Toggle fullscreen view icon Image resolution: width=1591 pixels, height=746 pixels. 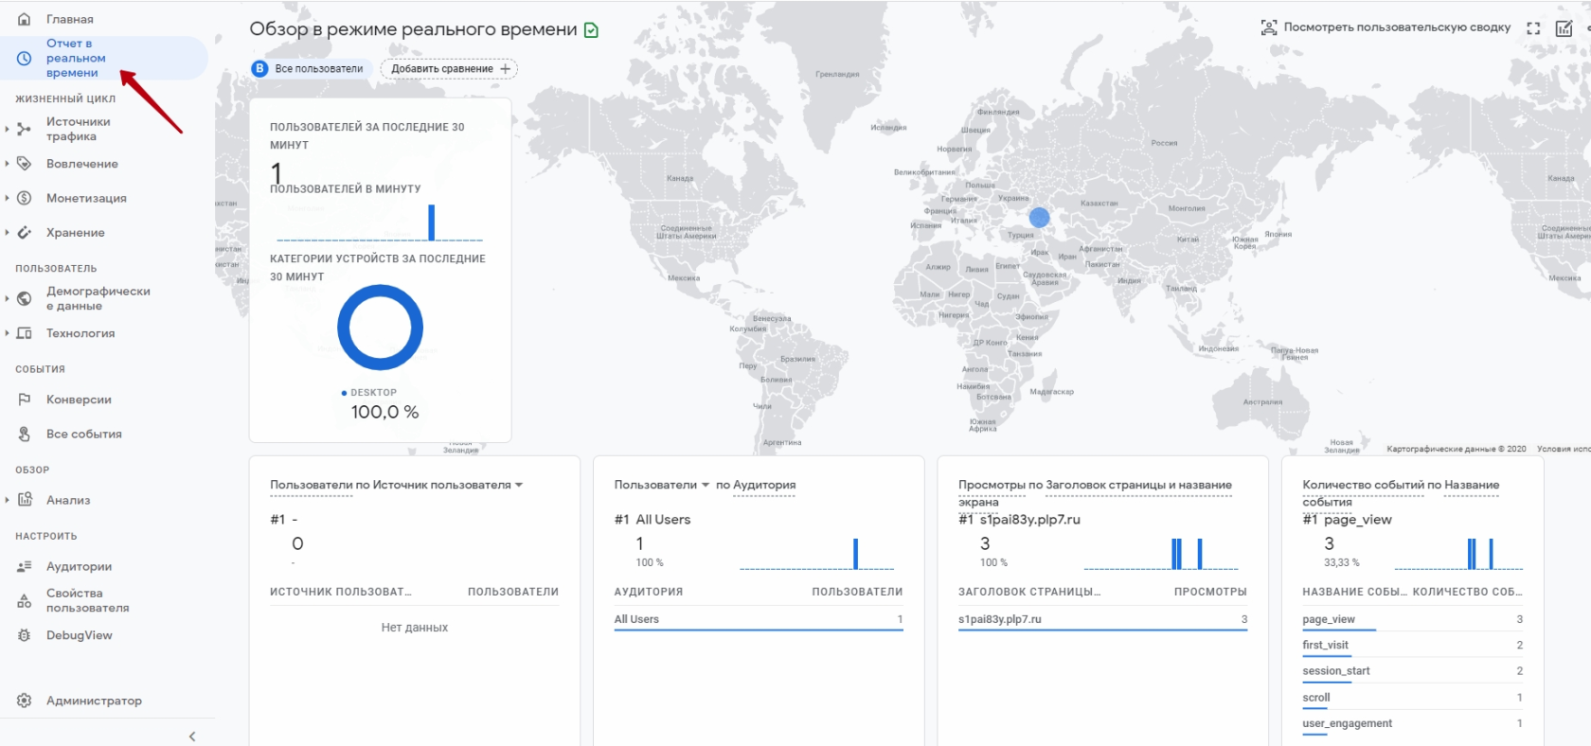pyautogui.click(x=1533, y=28)
